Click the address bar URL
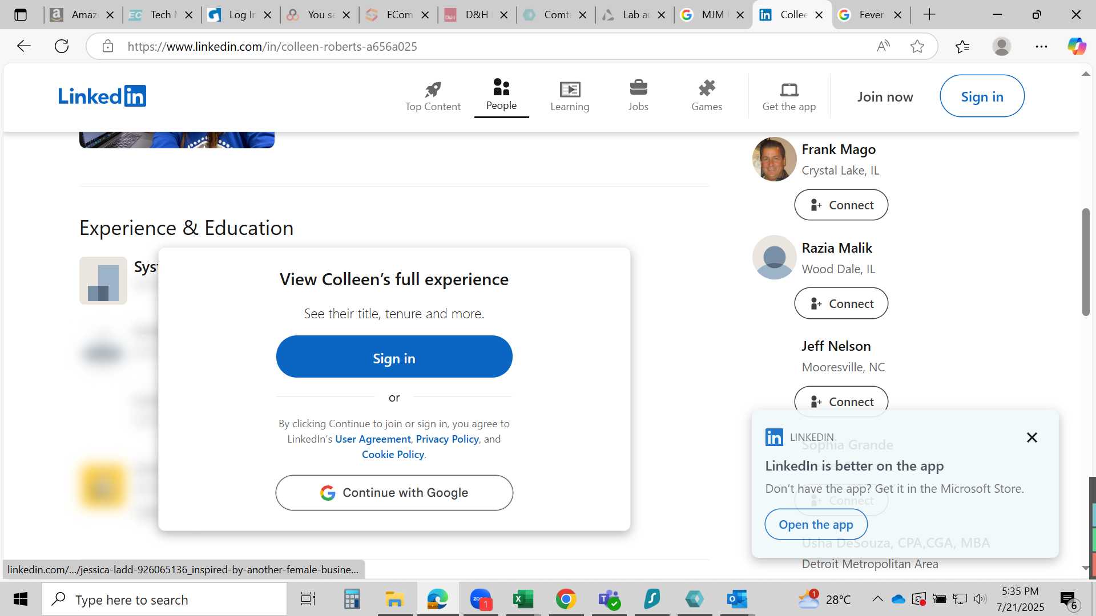This screenshot has height=616, width=1096. pyautogui.click(x=272, y=46)
